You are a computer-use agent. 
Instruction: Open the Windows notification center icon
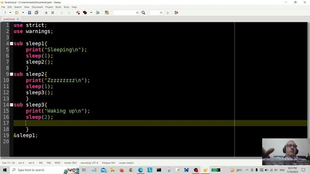(304, 170)
